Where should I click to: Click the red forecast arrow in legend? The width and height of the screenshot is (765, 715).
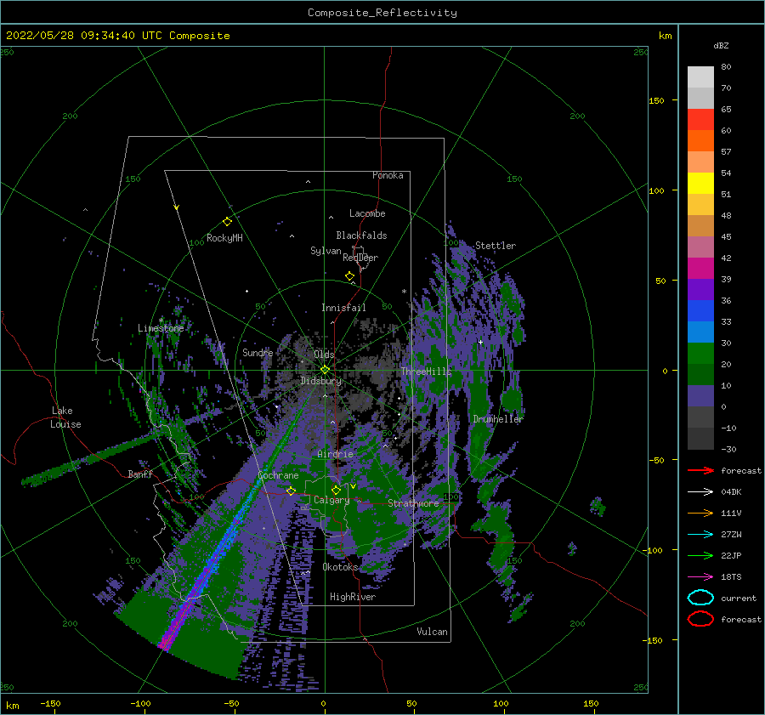pyautogui.click(x=700, y=470)
